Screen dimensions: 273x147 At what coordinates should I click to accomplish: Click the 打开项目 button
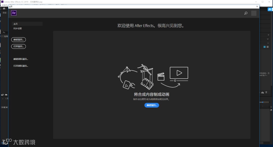click(x=18, y=46)
